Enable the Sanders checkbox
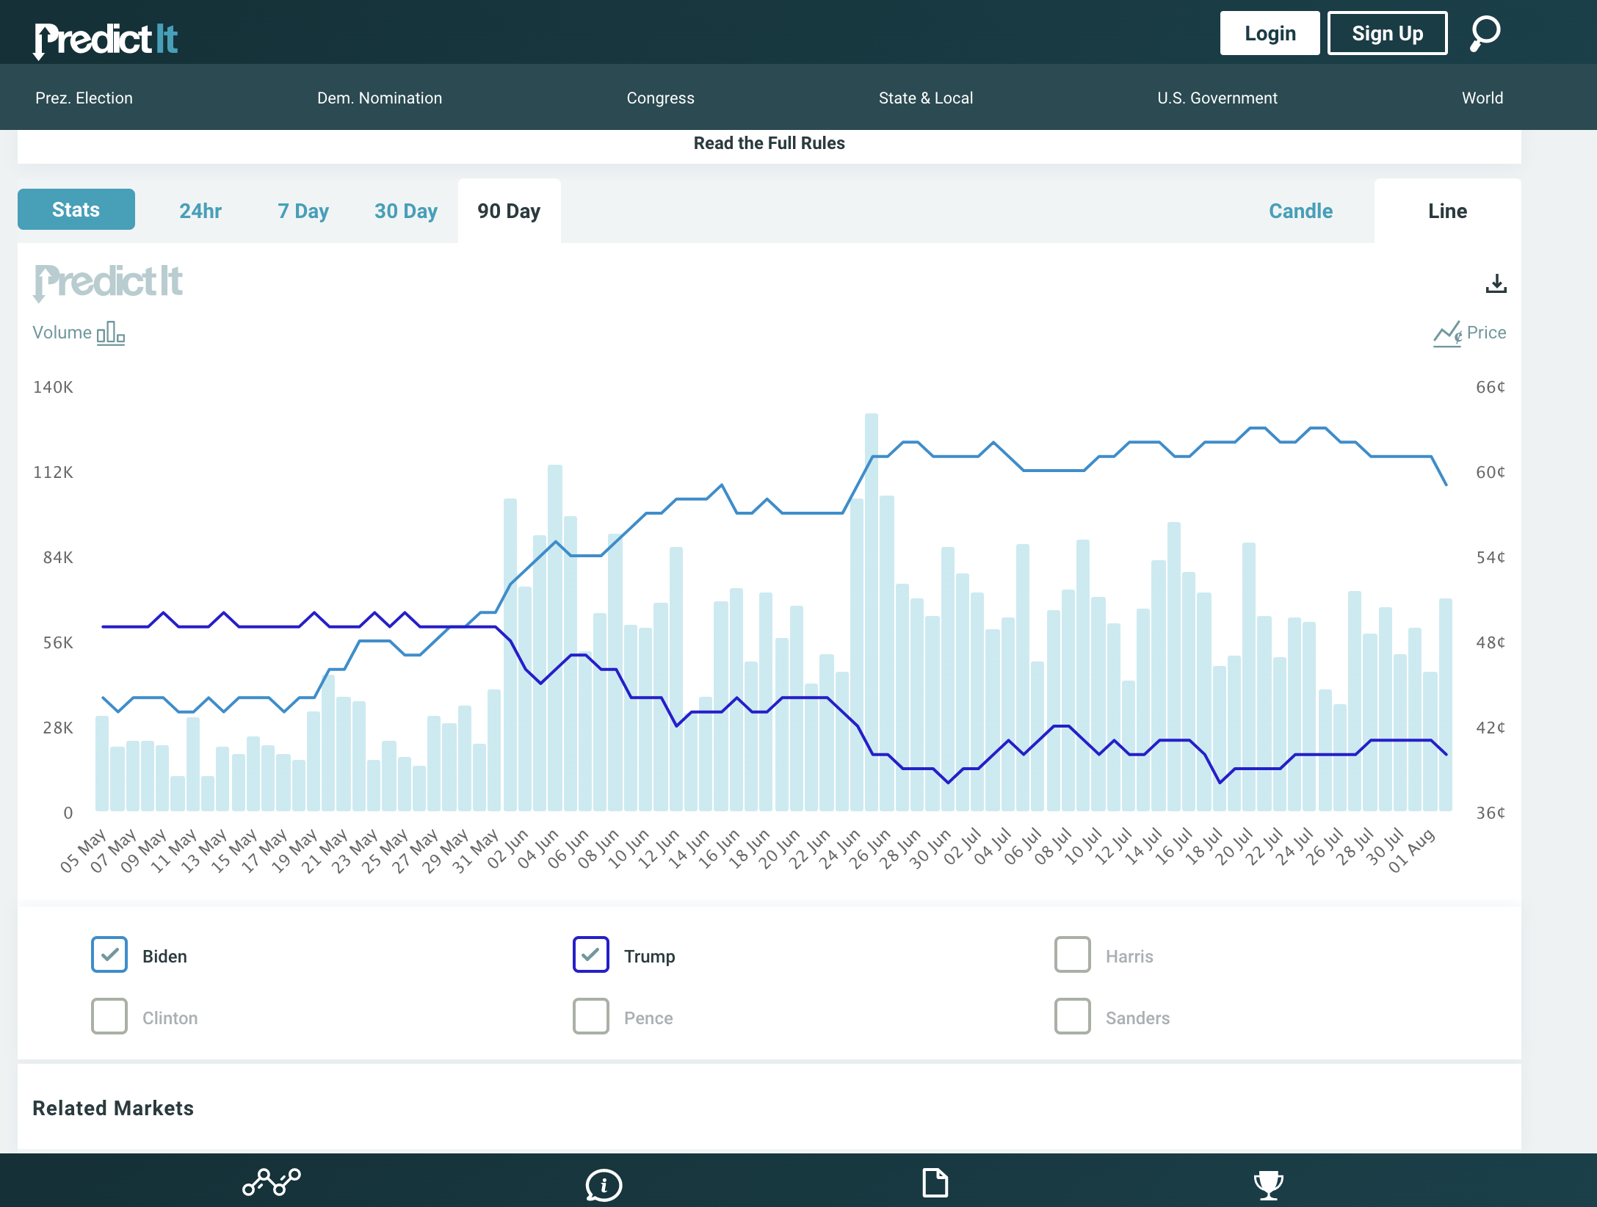The height and width of the screenshot is (1207, 1597). 1073,1016
